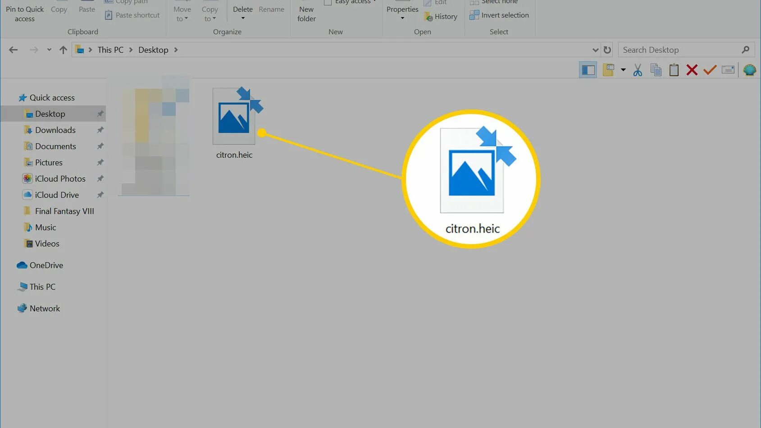Click the orange checkmark toolbar icon
761x428 pixels.
[710, 70]
